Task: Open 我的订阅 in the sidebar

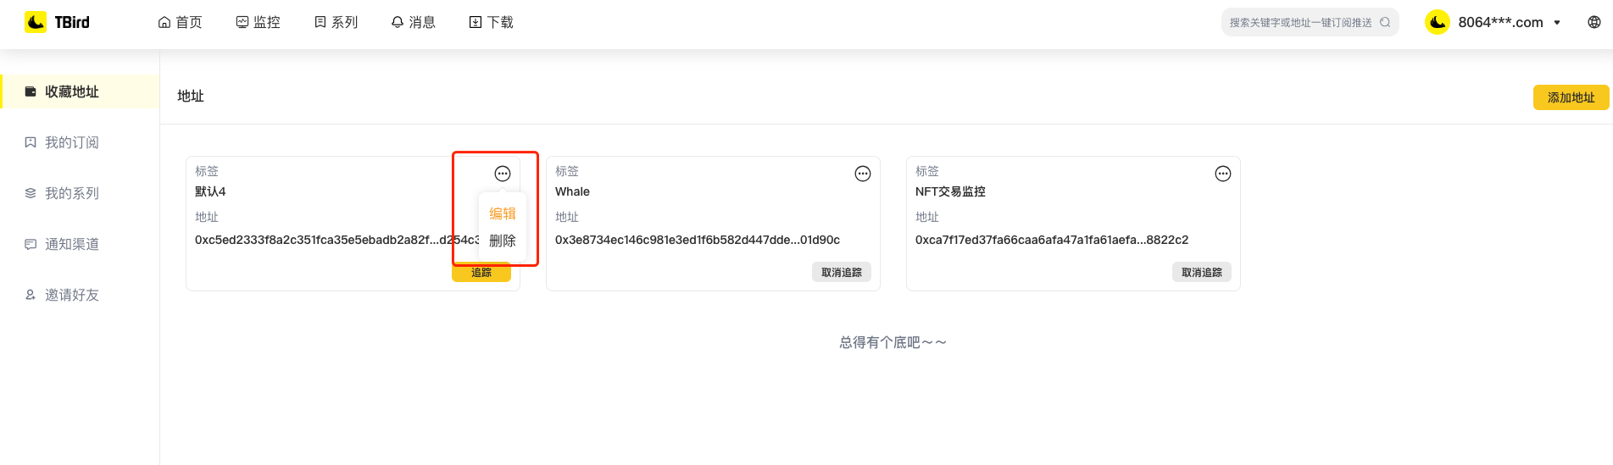Action: [72, 142]
